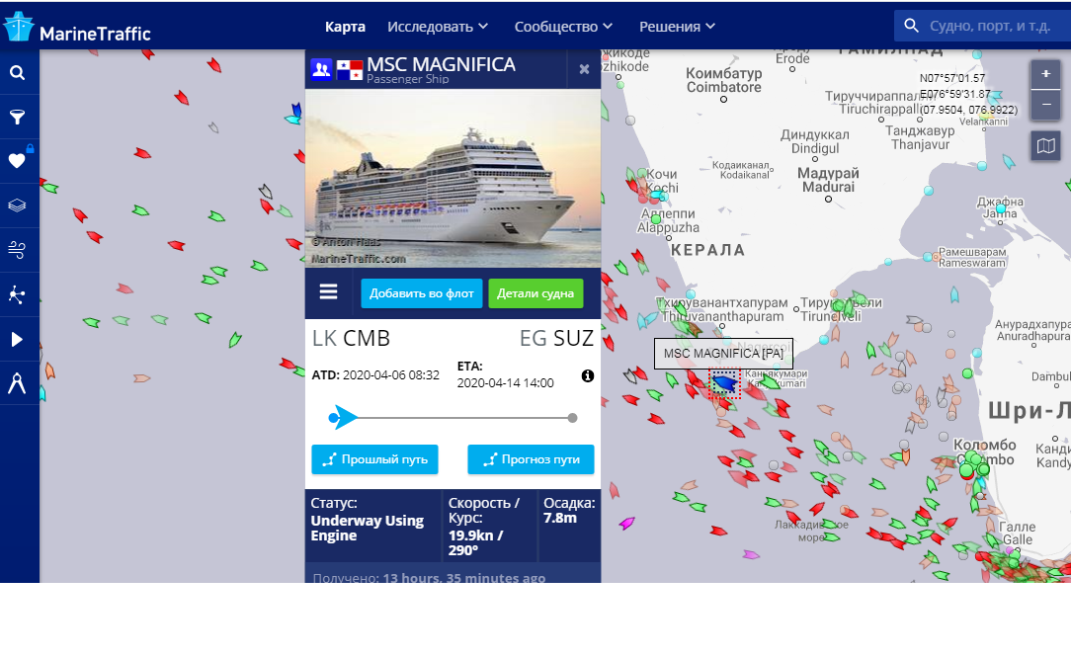Click the voyage progress arrow marker

tap(344, 418)
